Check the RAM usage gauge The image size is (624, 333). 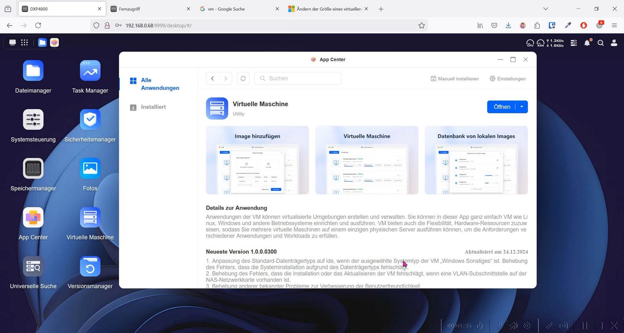541,43
